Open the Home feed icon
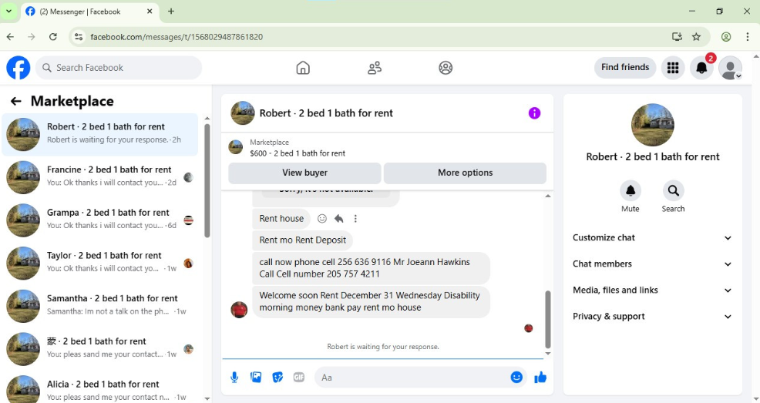This screenshot has height=403, width=760. click(303, 68)
